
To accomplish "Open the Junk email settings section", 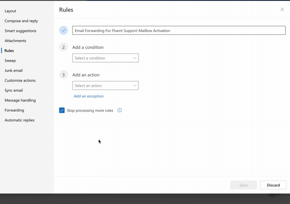I will point(14,70).
